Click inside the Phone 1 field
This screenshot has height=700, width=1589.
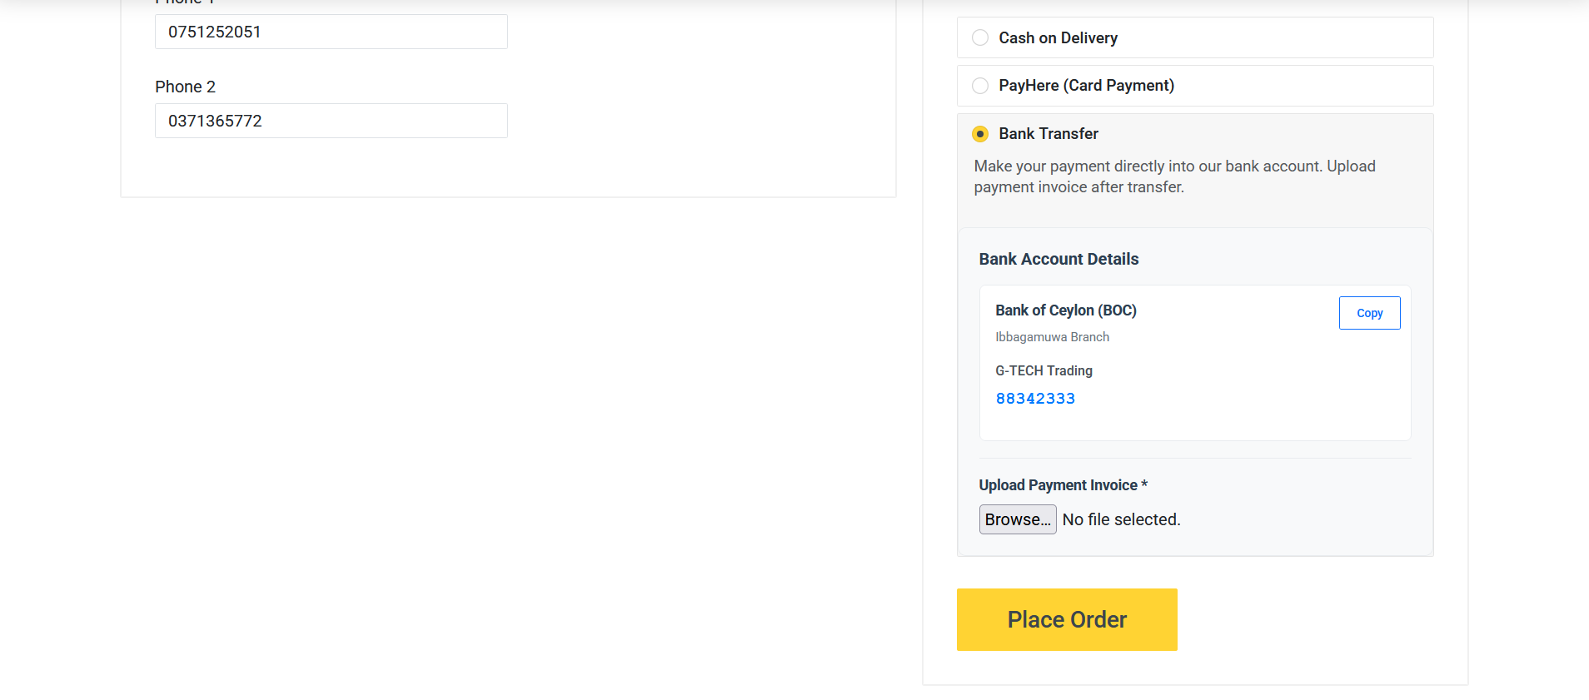[x=331, y=32]
